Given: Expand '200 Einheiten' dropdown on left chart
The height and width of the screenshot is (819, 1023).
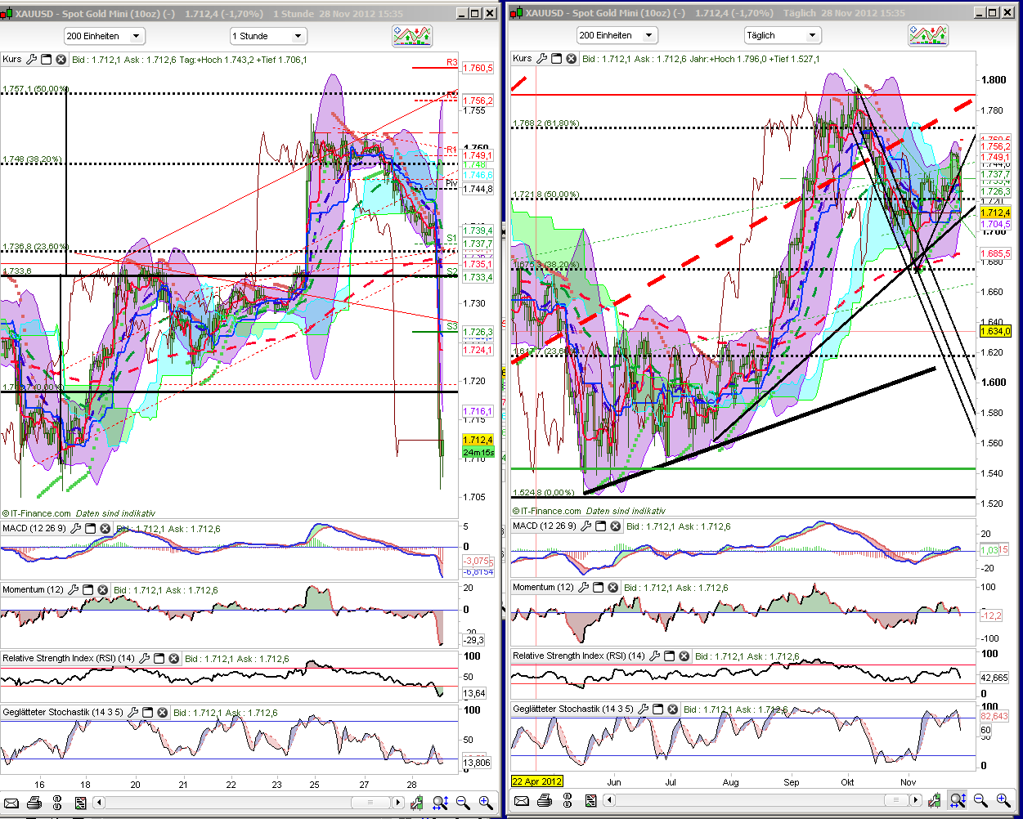Looking at the screenshot, I should pyautogui.click(x=104, y=36).
